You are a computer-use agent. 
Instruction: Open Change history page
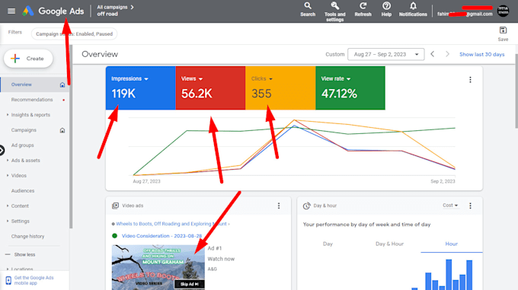pyautogui.click(x=27, y=236)
